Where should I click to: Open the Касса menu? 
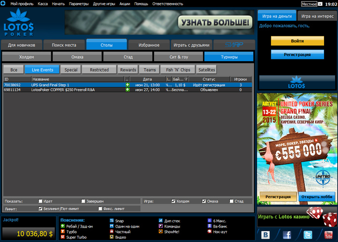click(42, 4)
